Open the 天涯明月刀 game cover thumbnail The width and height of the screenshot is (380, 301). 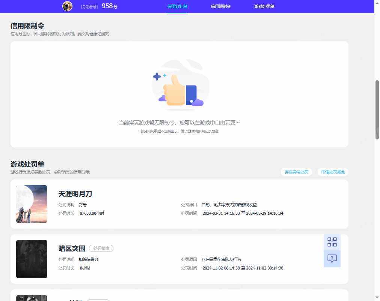pyautogui.click(x=32, y=204)
